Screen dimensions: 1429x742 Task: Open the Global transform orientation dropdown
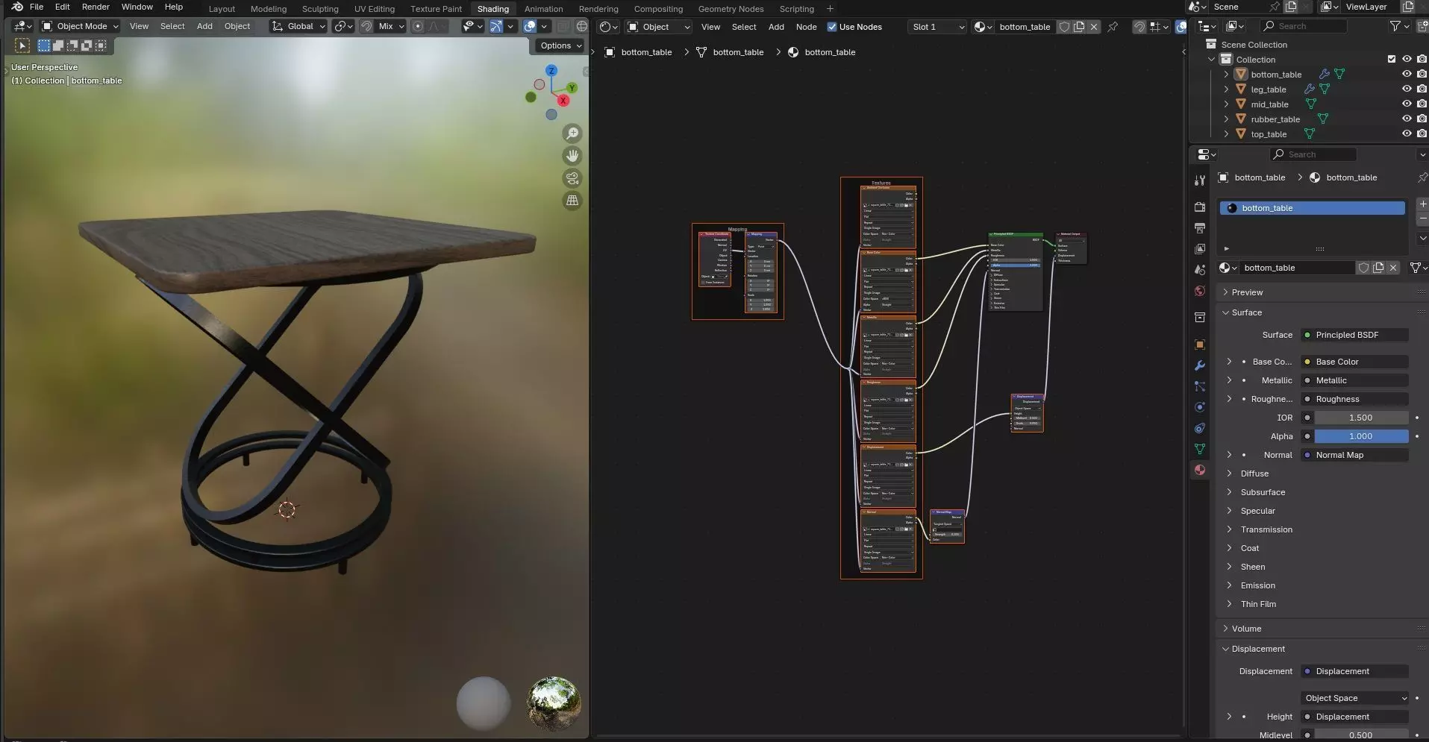click(x=298, y=26)
